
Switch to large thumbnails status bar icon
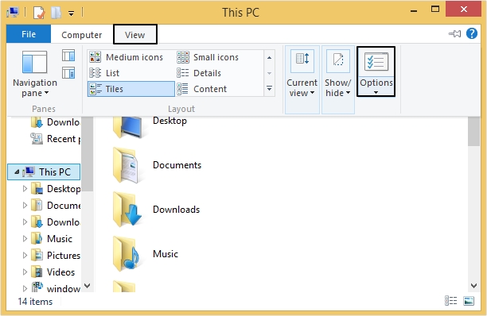click(x=469, y=301)
